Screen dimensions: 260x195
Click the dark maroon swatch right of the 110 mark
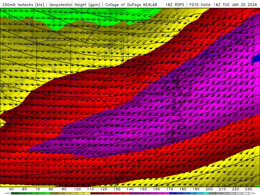pos(94,193)
